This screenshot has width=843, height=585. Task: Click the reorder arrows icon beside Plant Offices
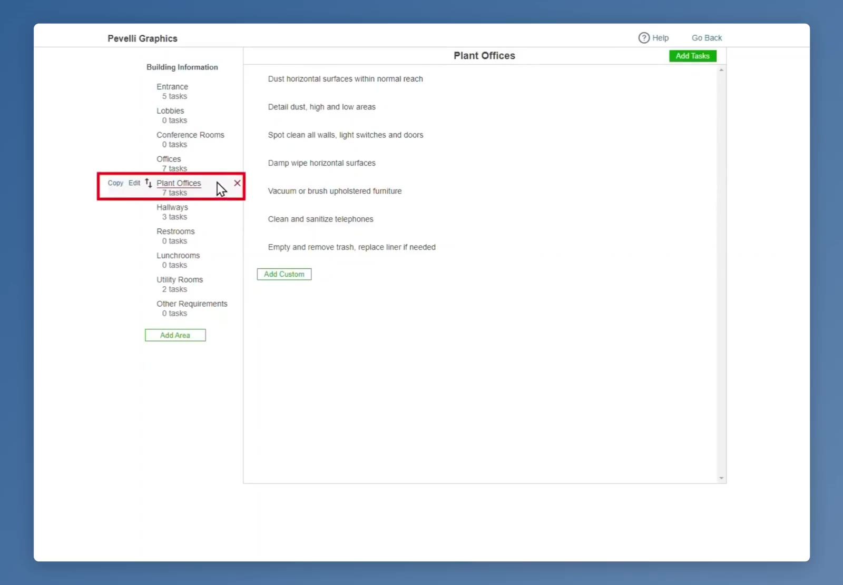pyautogui.click(x=149, y=183)
